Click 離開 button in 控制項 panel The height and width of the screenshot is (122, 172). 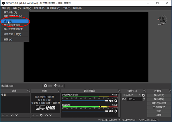(159, 115)
